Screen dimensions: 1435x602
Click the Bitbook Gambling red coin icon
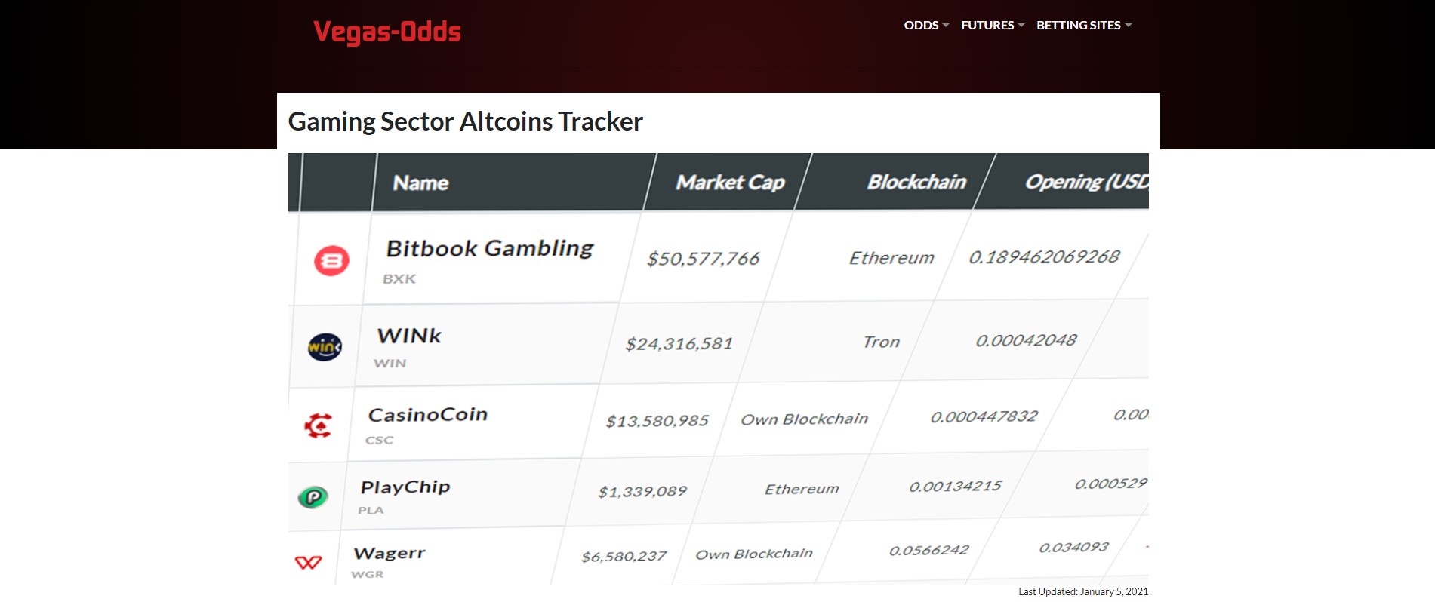point(331,261)
